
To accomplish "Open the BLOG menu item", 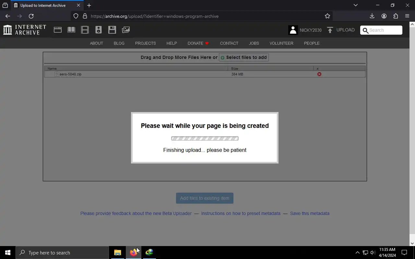I will click(119, 43).
